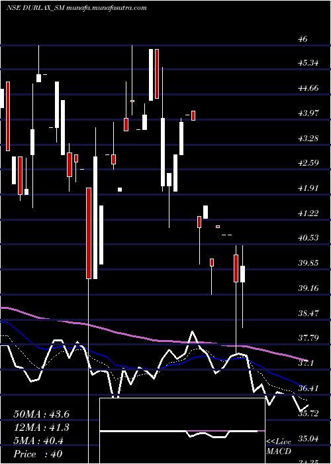
Task: Click the 44.66 price axis label
Action: 308,88
